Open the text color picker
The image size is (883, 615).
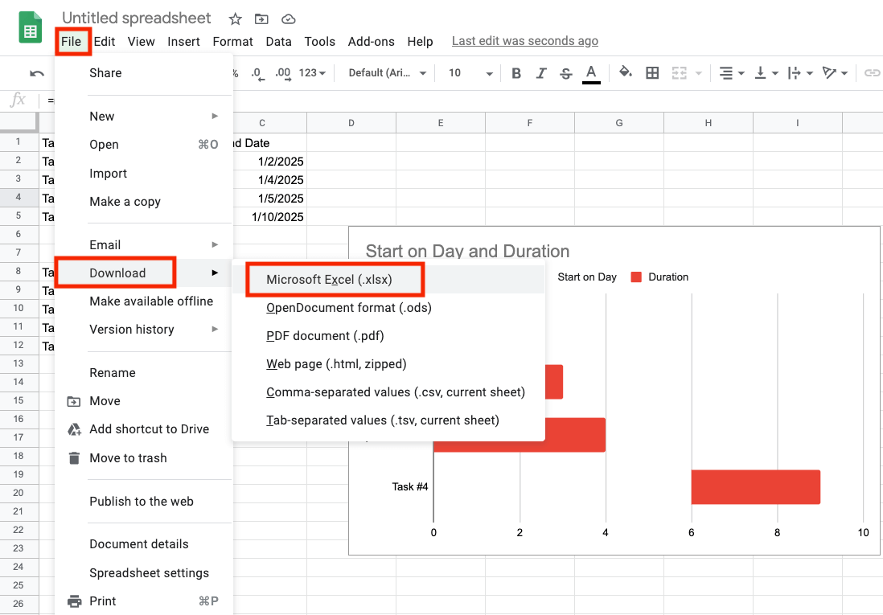click(x=592, y=73)
